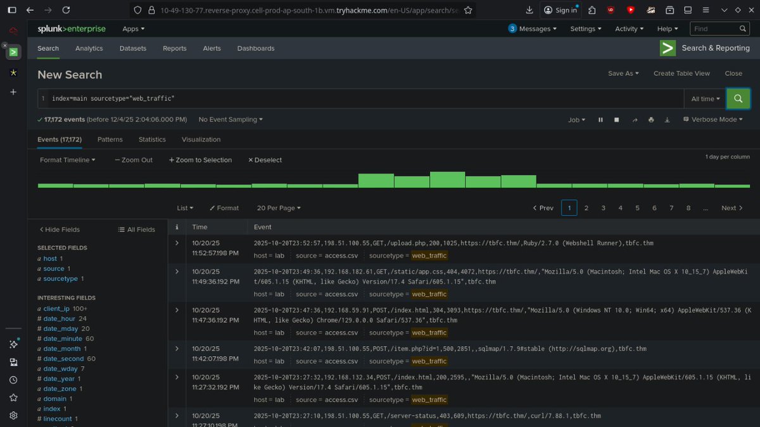Open the Messages menu
The image size is (760, 427).
[x=533, y=28]
